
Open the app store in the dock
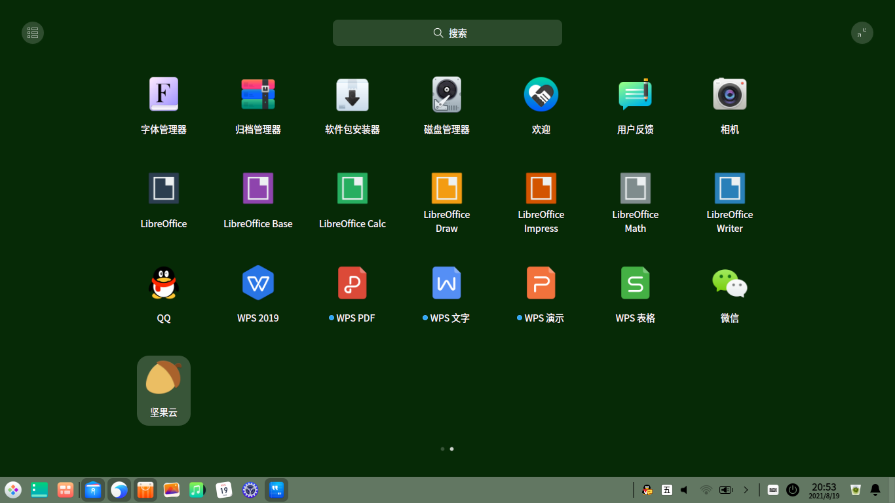(x=145, y=490)
